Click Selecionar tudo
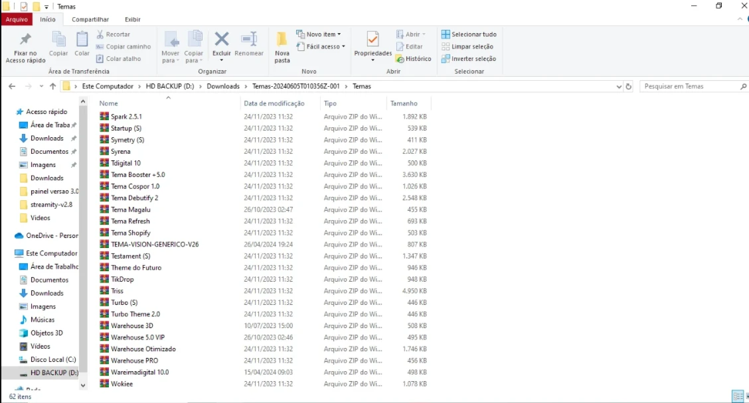 coord(469,34)
